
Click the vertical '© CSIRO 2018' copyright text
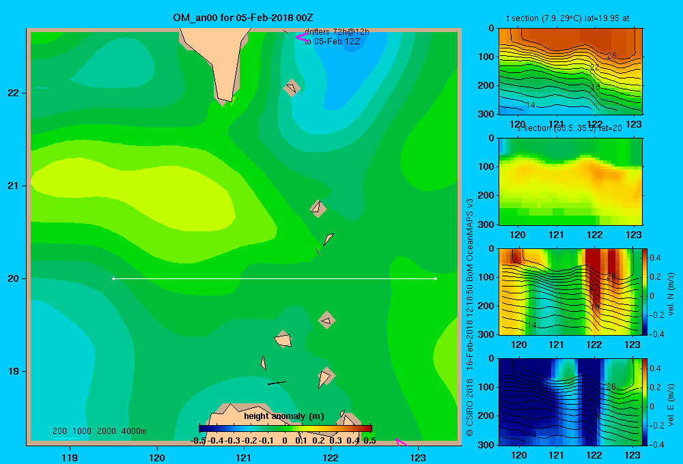pyautogui.click(x=470, y=407)
